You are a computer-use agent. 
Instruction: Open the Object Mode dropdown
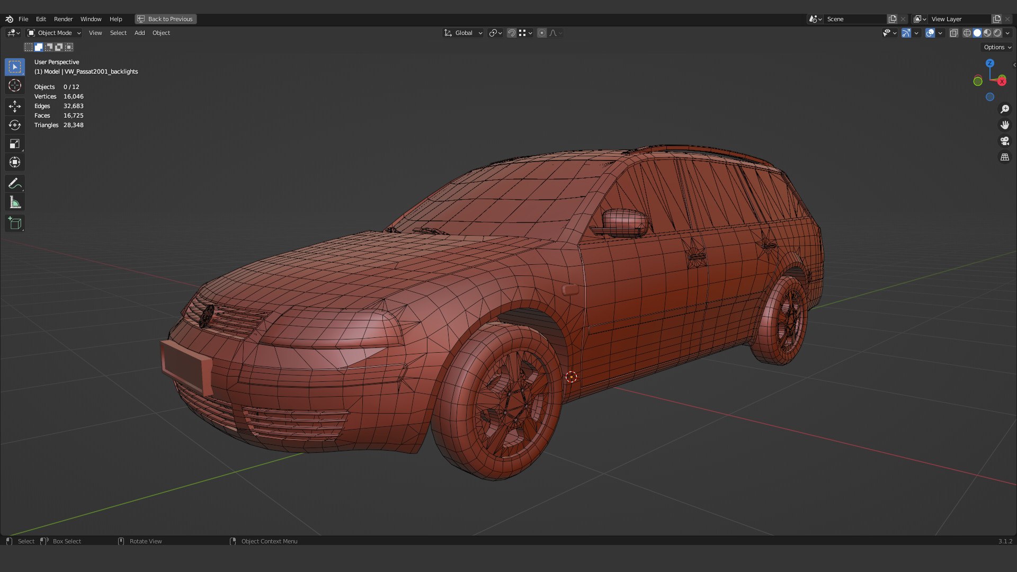pyautogui.click(x=54, y=33)
